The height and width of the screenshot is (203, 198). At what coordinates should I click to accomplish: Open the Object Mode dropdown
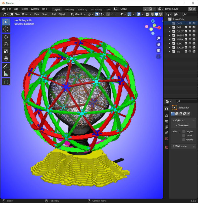[x=21, y=14]
